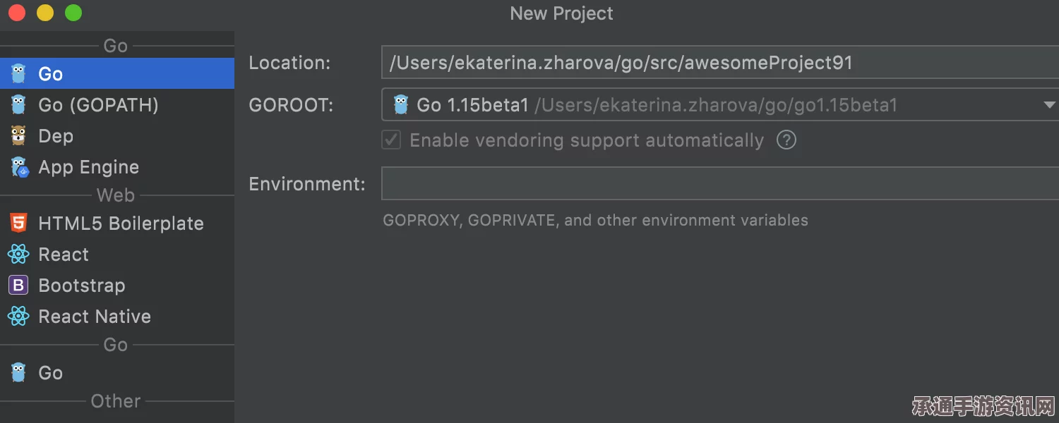The height and width of the screenshot is (423, 1059).
Task: Pick the App Engine project icon
Action: click(x=19, y=167)
